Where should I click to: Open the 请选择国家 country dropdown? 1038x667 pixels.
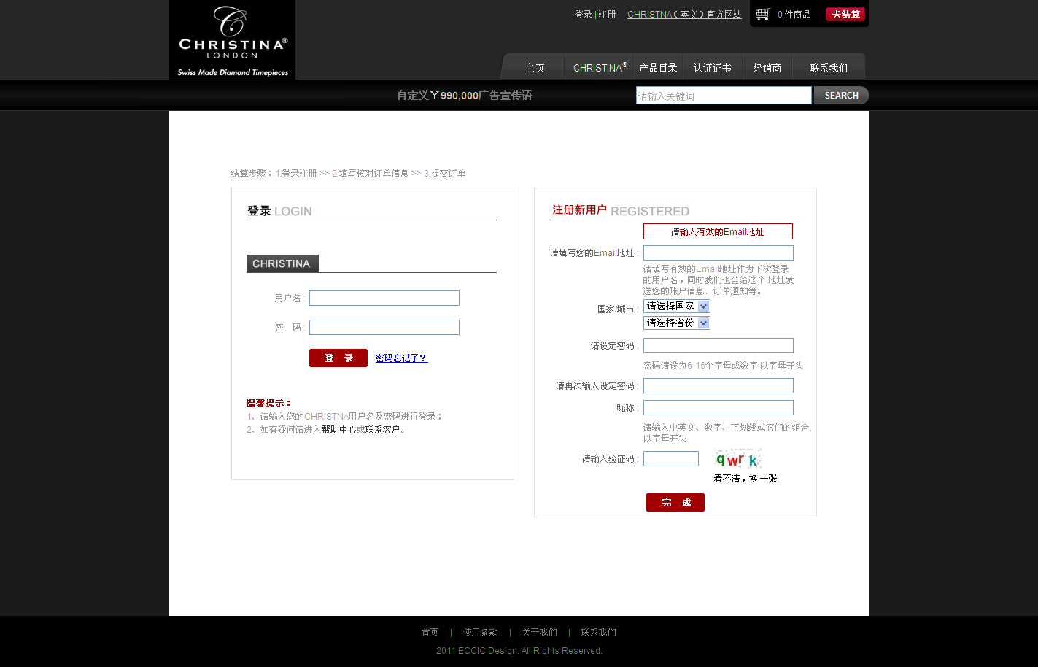click(x=677, y=306)
